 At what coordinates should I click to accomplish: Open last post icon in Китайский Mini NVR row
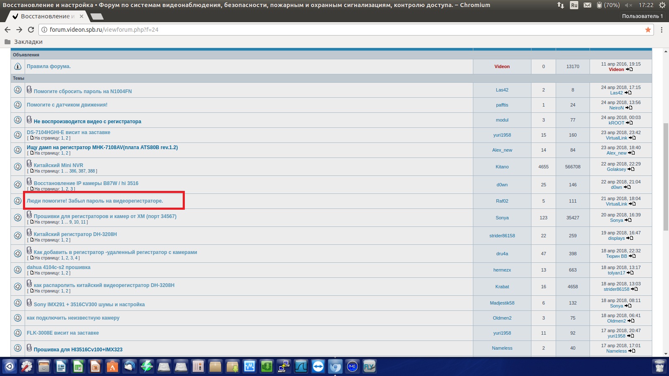[x=631, y=169]
